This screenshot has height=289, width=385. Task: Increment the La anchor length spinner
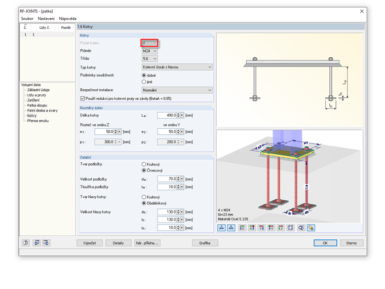pos(178,114)
